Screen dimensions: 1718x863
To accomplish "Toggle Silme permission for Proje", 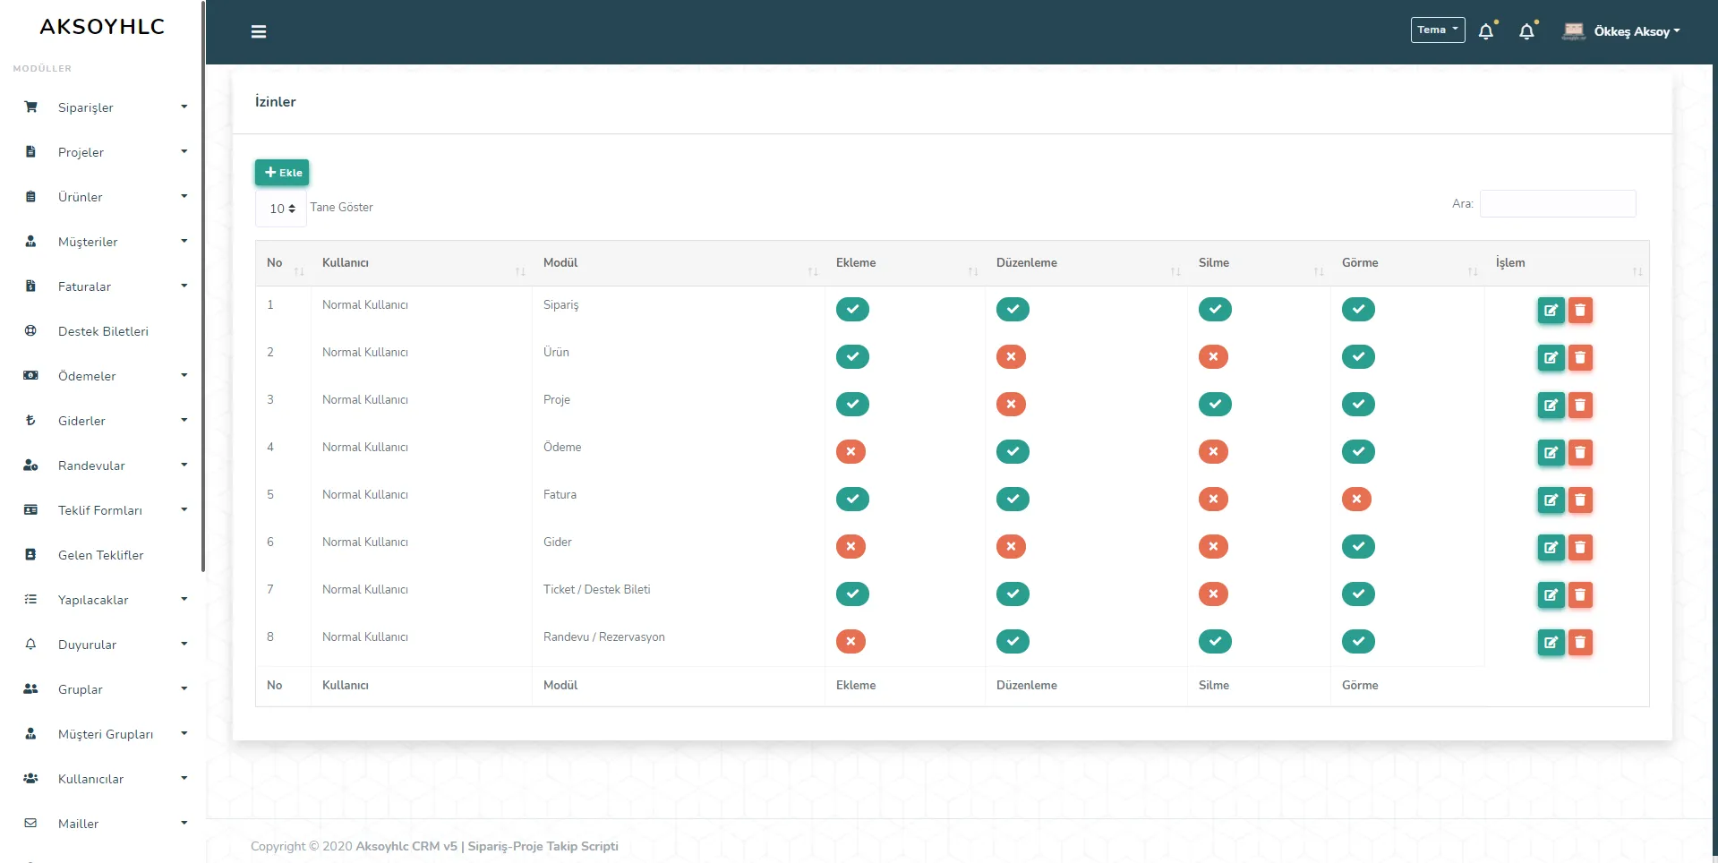I will [x=1215, y=405].
